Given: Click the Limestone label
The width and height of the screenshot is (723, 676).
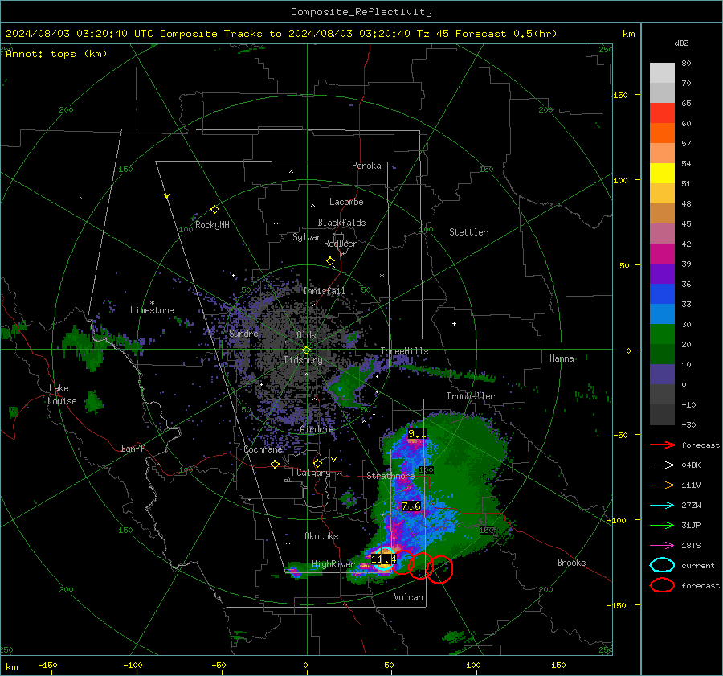Looking at the screenshot, I should pos(152,310).
